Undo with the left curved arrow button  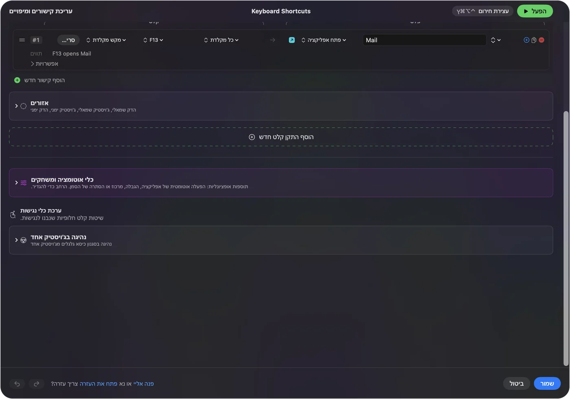click(17, 384)
